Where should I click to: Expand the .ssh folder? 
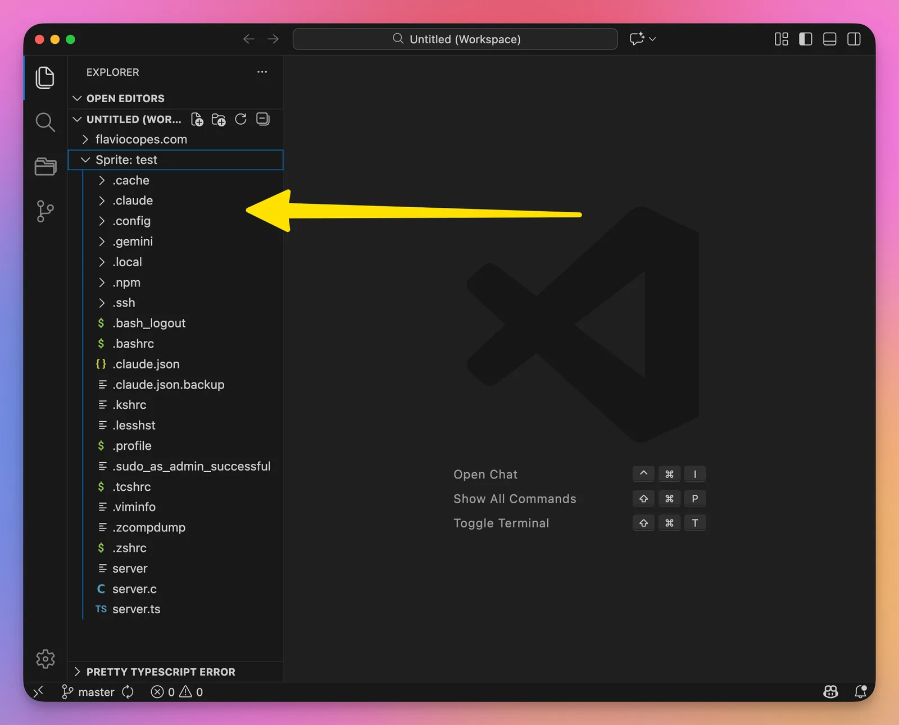click(x=175, y=303)
